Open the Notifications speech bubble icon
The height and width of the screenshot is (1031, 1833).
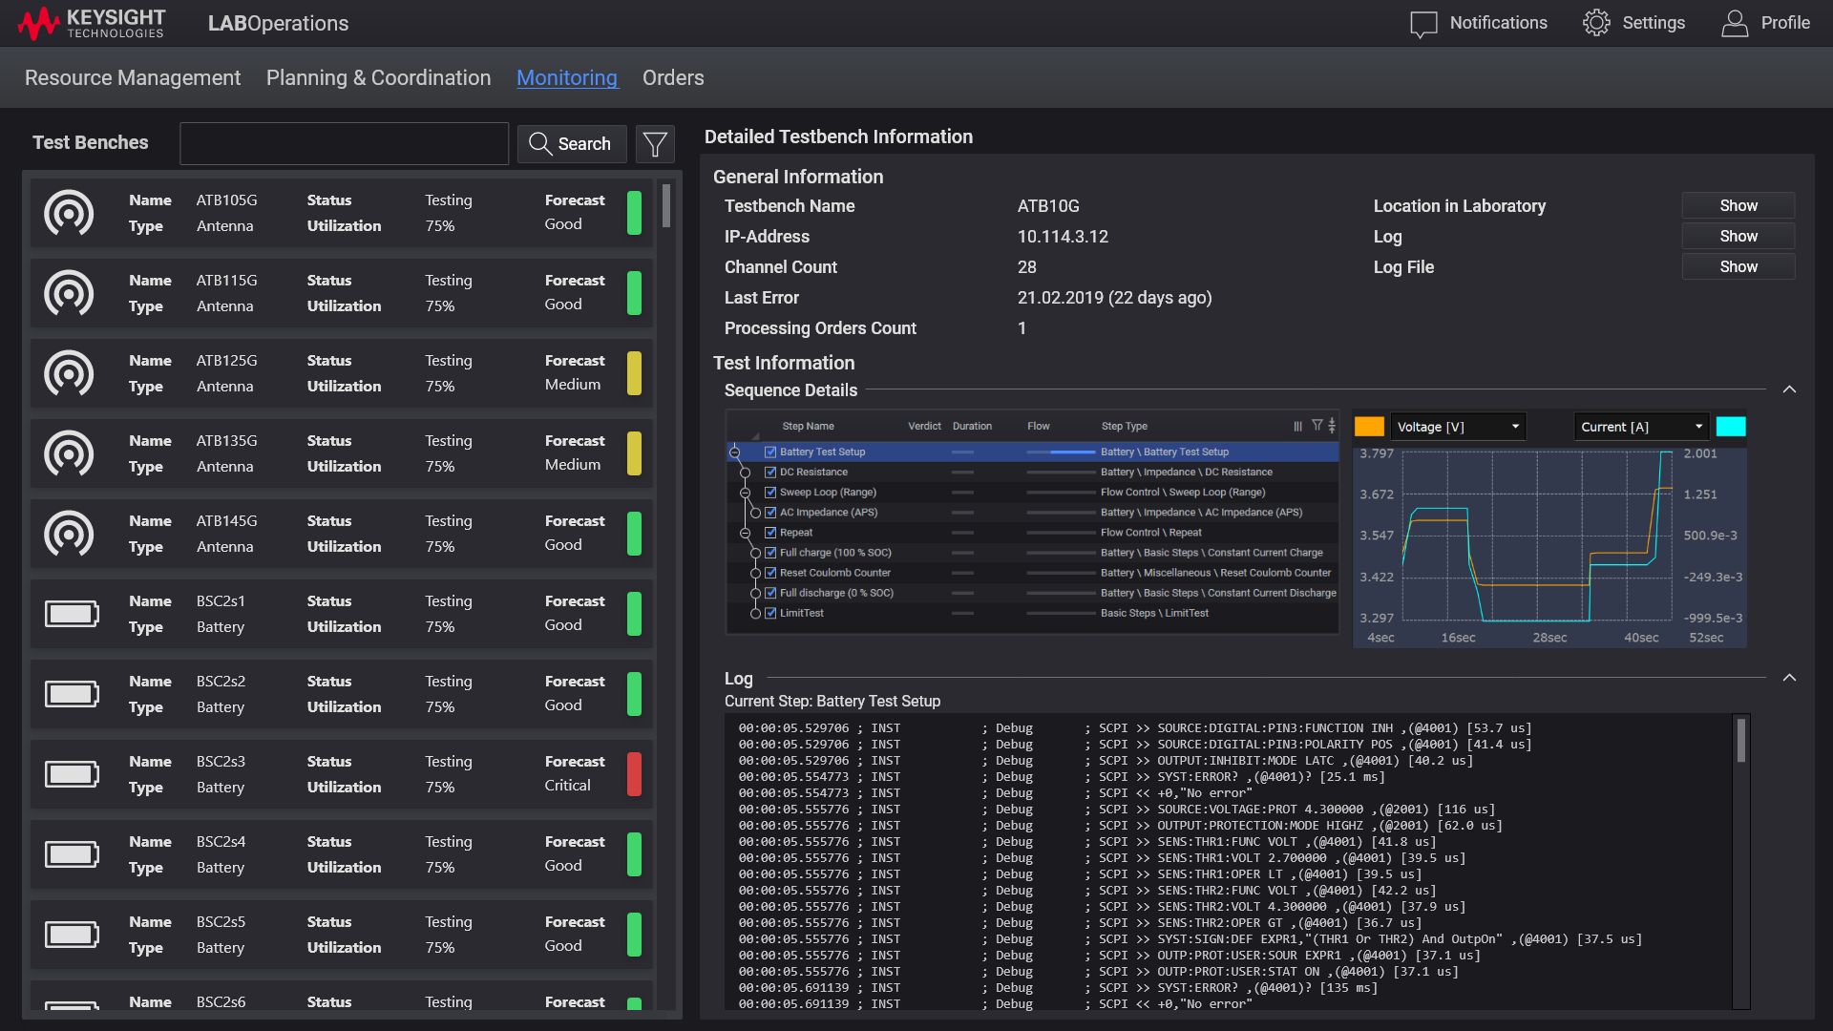click(1422, 24)
